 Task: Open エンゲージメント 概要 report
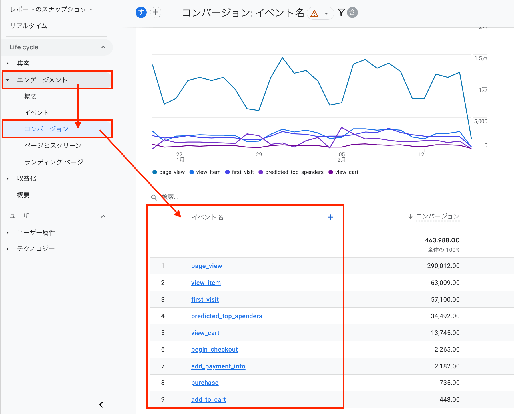click(x=31, y=96)
